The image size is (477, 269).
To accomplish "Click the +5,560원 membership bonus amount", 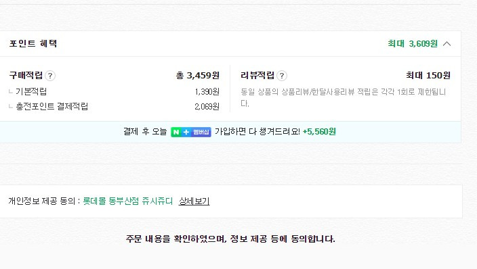I will click(x=319, y=132).
